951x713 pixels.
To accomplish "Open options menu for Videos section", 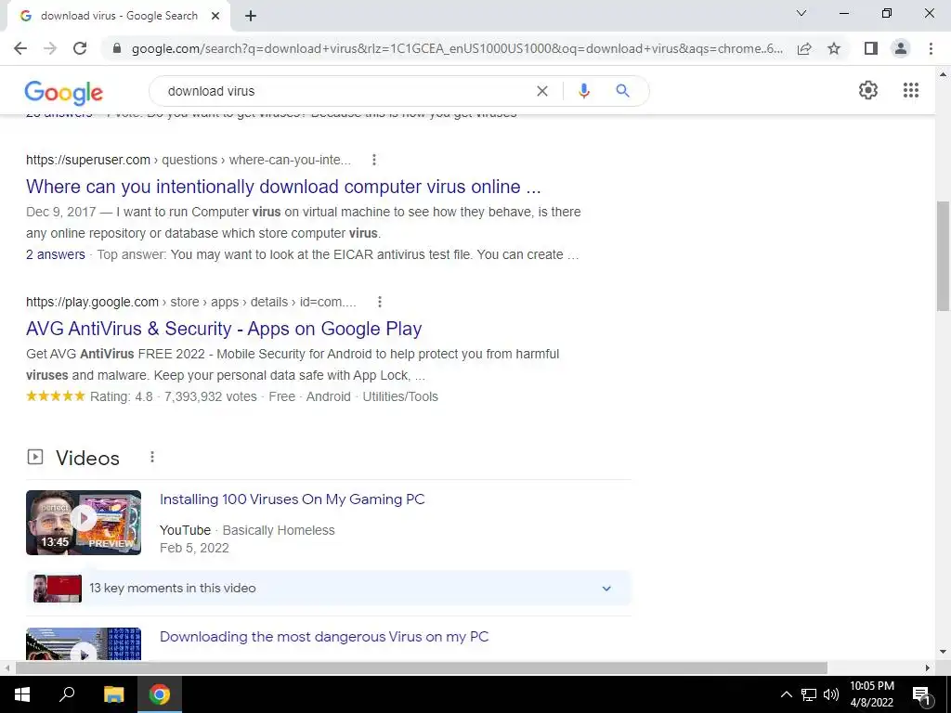I will [x=152, y=457].
